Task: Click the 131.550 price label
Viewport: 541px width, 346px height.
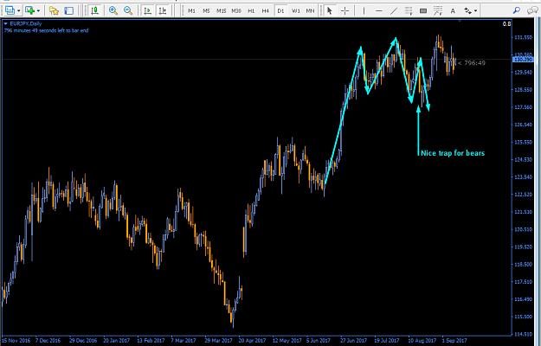Action: tap(524, 37)
